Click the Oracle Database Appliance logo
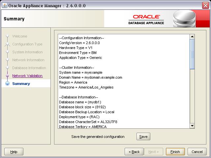 point(146,20)
